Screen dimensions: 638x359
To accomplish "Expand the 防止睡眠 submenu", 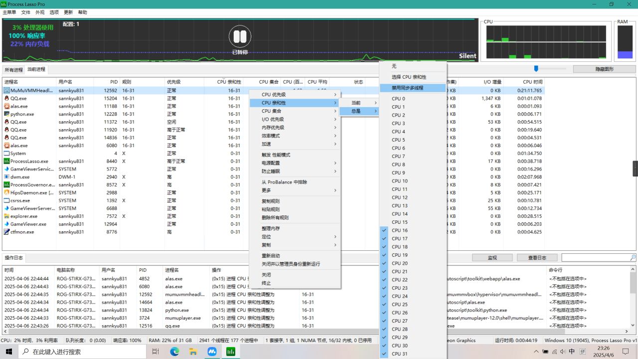I will (x=295, y=171).
